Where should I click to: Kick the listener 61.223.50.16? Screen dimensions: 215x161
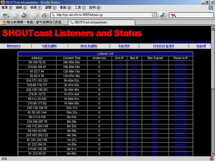click(x=119, y=154)
